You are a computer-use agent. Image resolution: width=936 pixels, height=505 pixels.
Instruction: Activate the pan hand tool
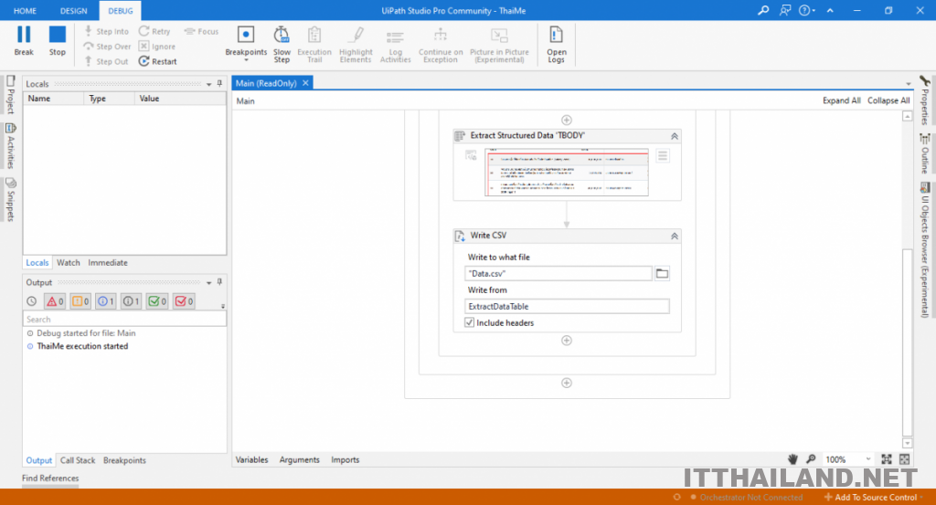click(792, 459)
